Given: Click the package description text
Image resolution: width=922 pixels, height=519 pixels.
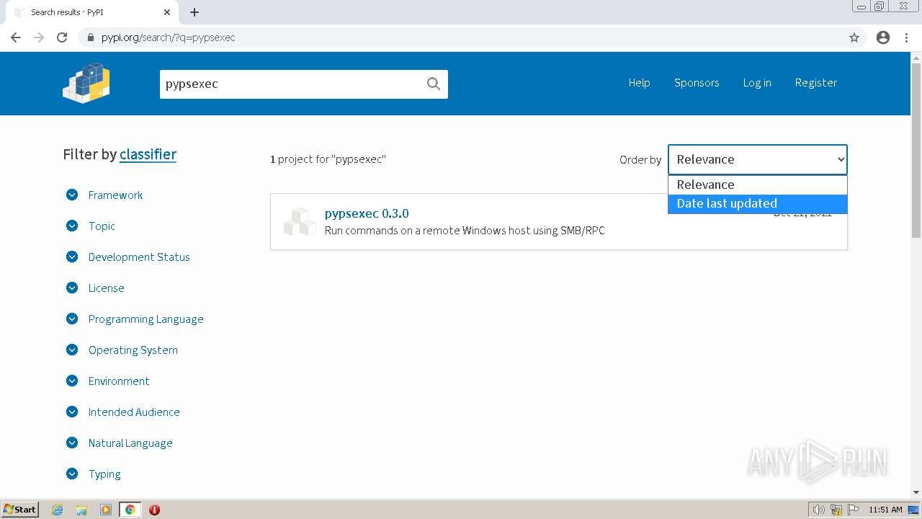Looking at the screenshot, I should [465, 231].
